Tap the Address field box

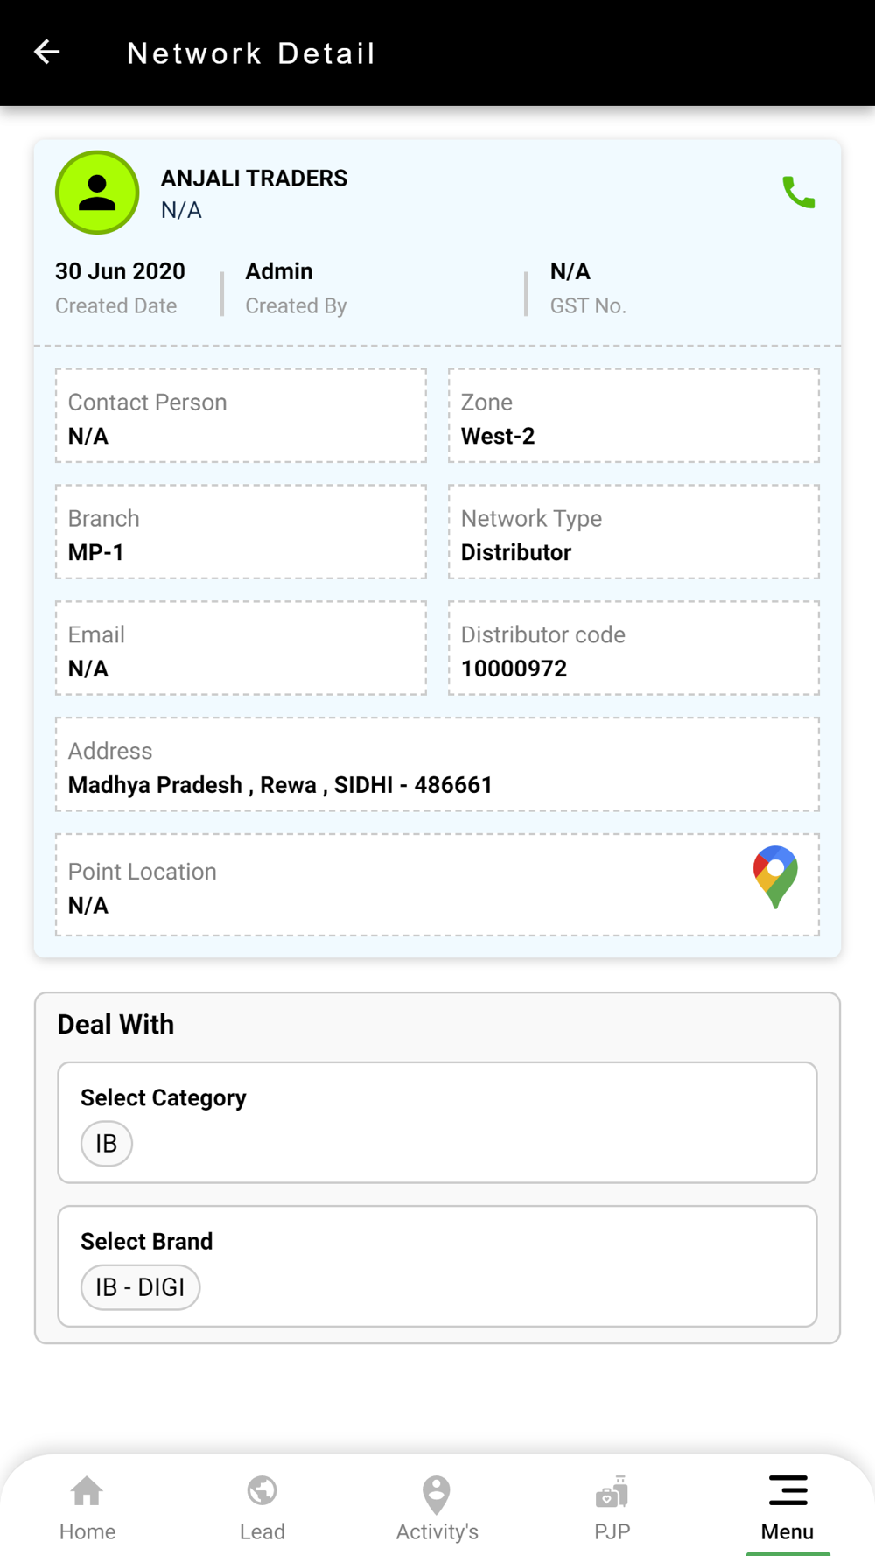click(437, 765)
